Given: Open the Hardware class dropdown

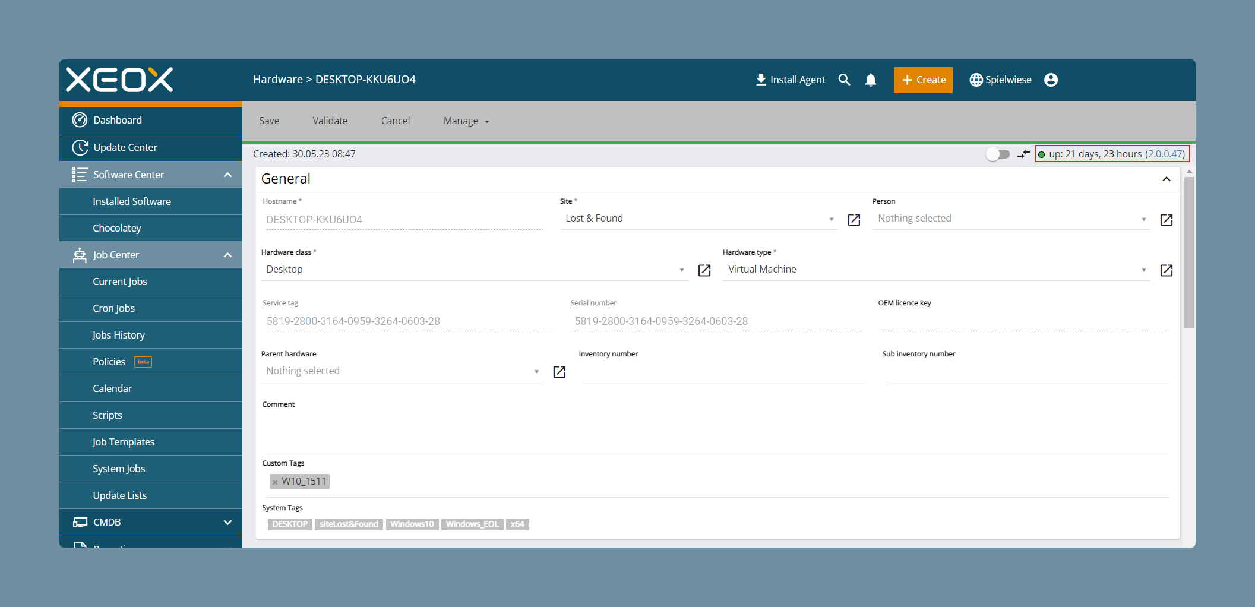Looking at the screenshot, I should [475, 270].
